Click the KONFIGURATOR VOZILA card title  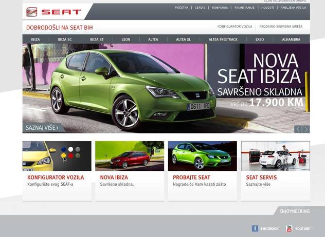click(56, 177)
